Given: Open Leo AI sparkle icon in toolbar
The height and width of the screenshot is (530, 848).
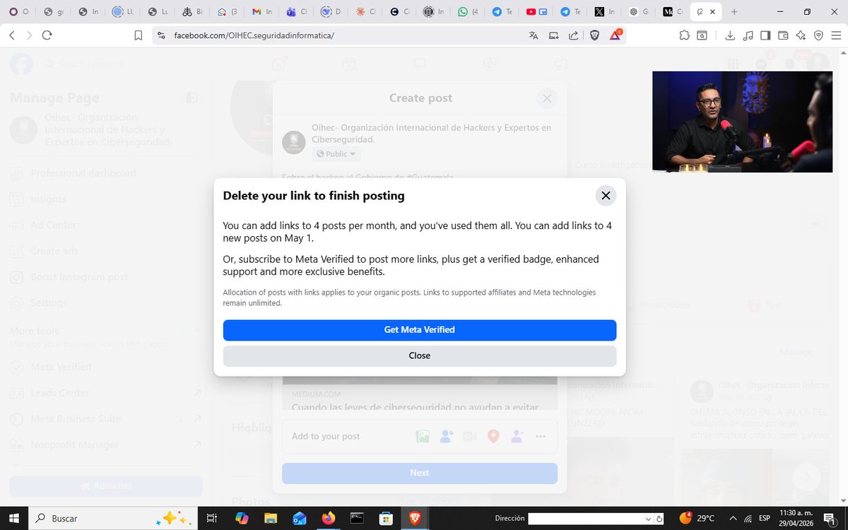Looking at the screenshot, I should 801,35.
